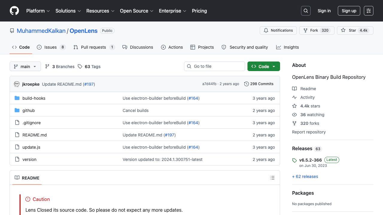
Task: Click the Go to file search field
Action: tap(215, 66)
